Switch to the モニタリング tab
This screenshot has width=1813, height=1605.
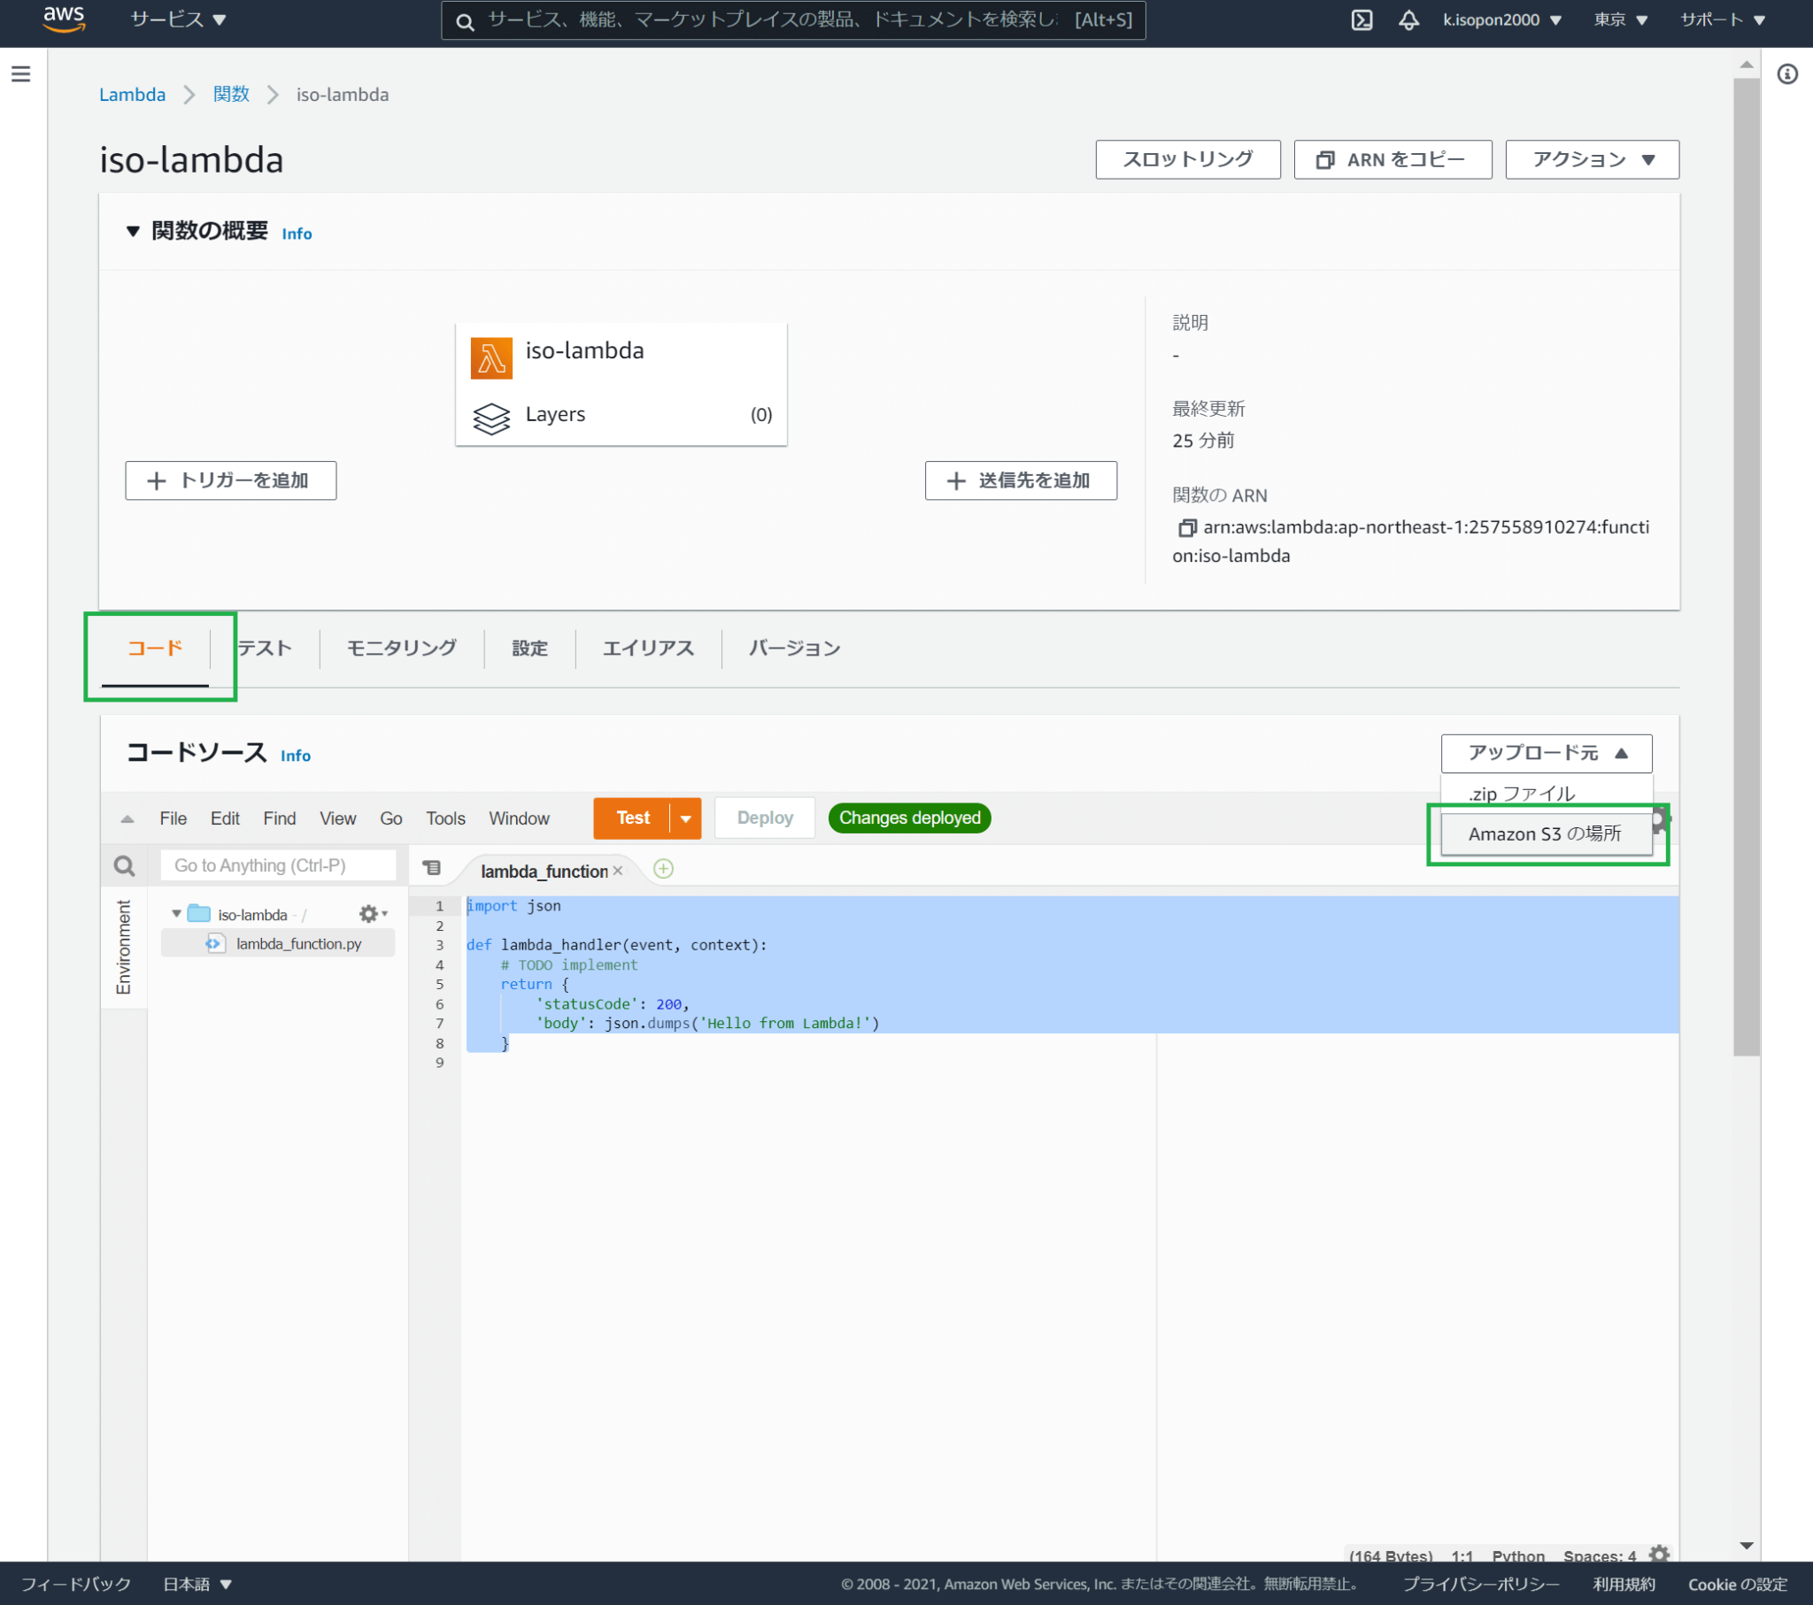(401, 649)
